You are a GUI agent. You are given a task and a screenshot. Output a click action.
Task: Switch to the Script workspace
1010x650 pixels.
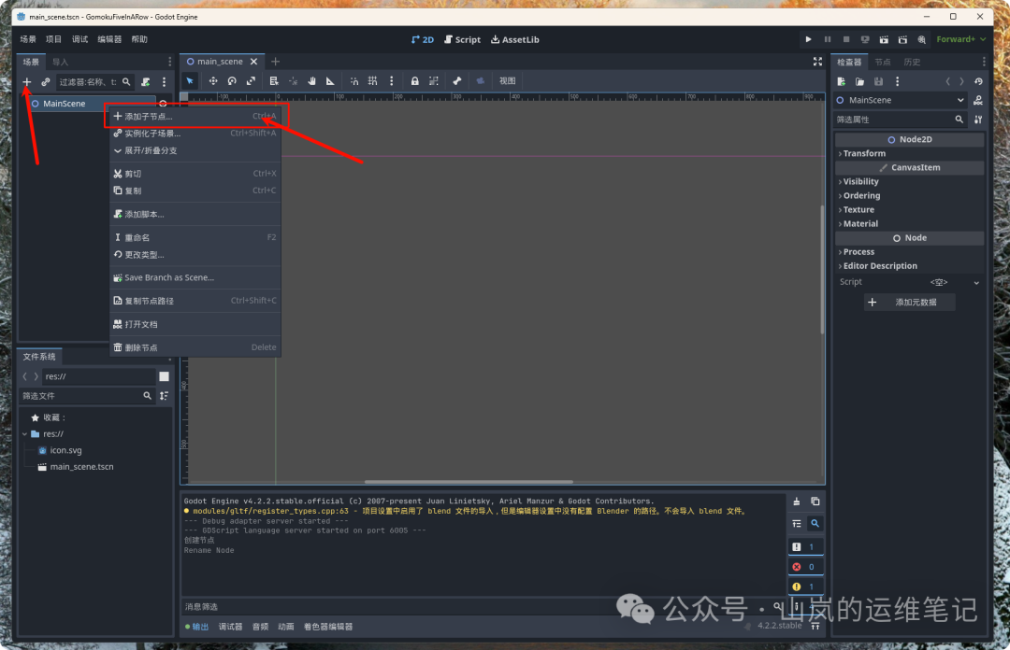point(462,39)
